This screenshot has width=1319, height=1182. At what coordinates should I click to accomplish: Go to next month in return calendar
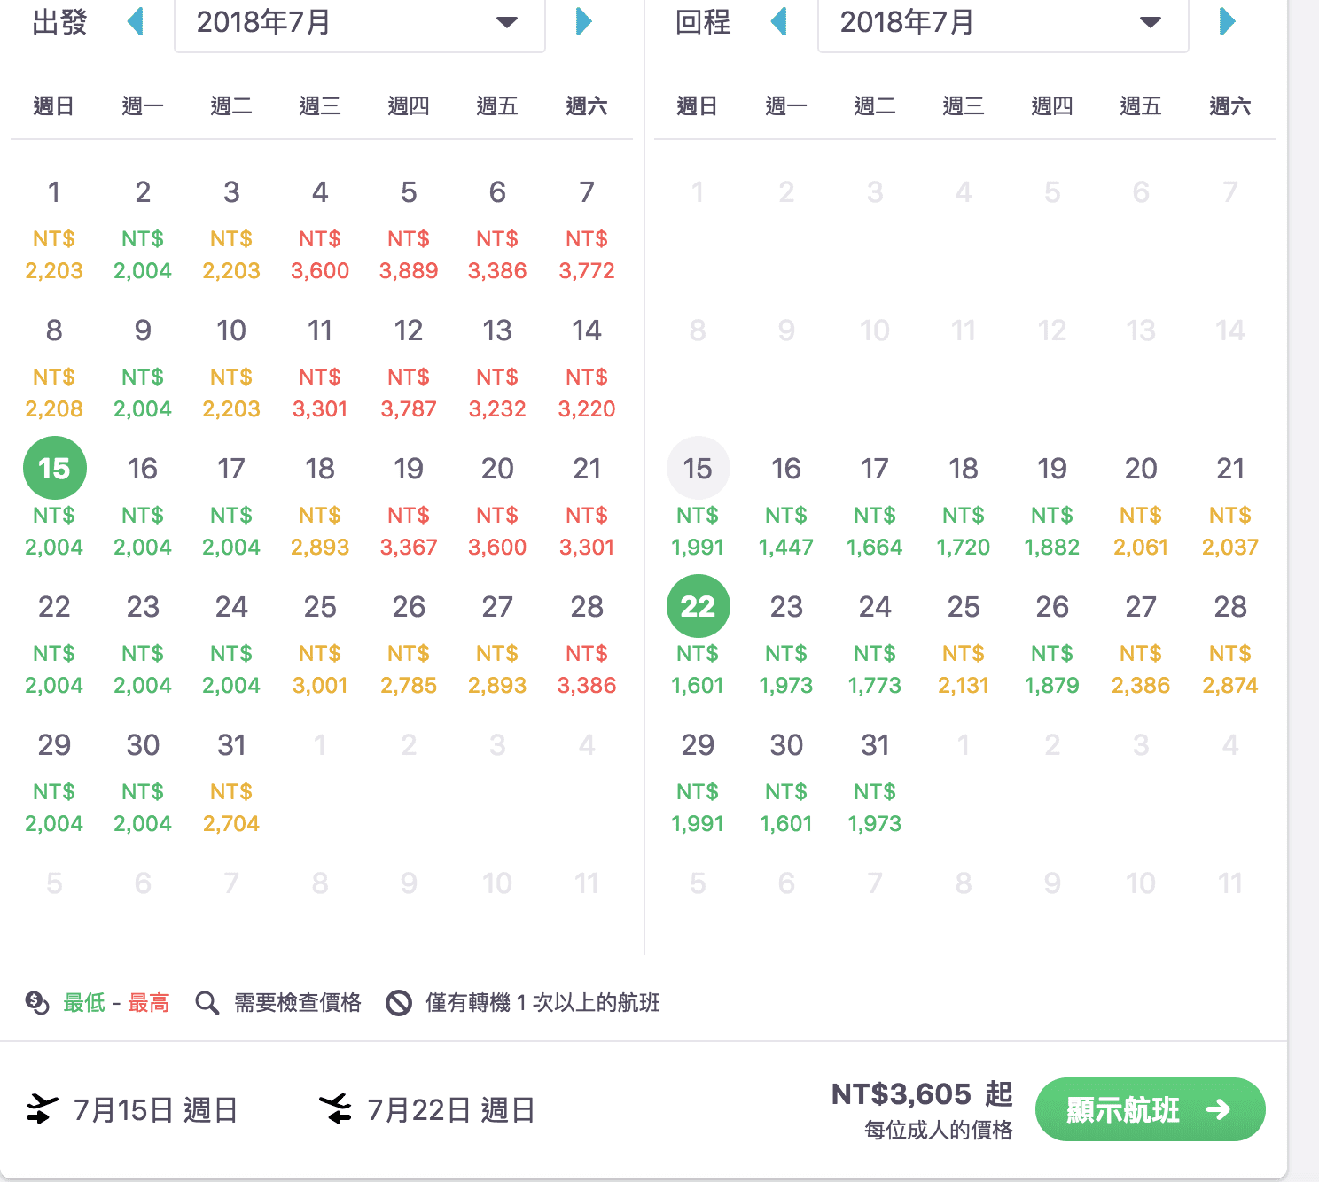coord(1227,21)
